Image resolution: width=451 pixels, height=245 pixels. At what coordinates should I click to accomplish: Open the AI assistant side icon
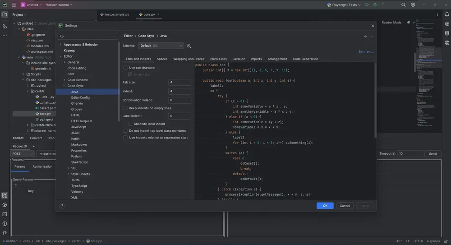click(446, 24)
